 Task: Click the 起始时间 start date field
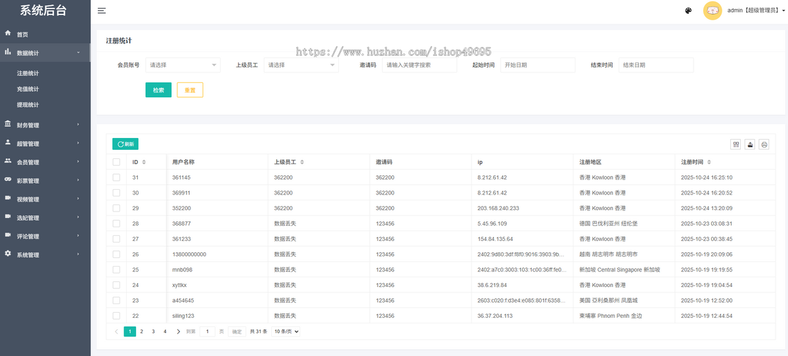point(537,65)
